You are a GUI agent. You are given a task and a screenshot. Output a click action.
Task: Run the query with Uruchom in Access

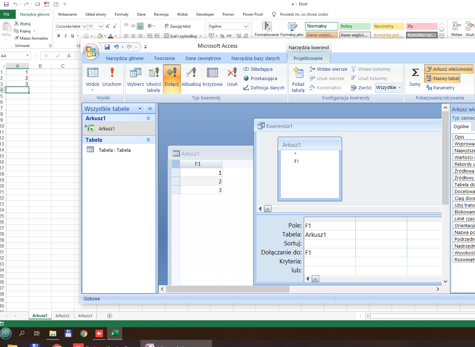click(112, 77)
